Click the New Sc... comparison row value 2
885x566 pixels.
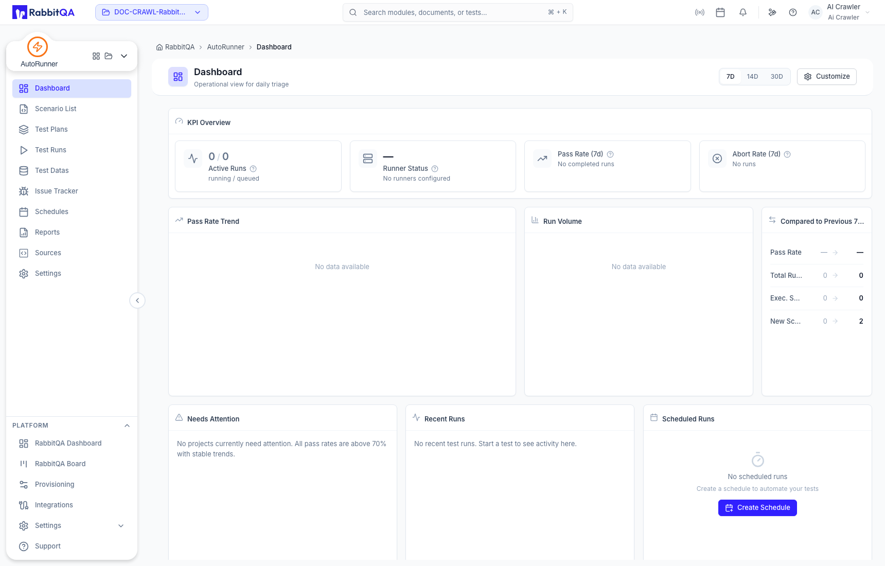[861, 322]
